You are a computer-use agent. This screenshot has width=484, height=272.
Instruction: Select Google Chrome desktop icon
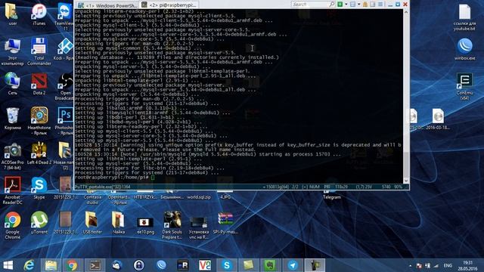click(x=13, y=225)
